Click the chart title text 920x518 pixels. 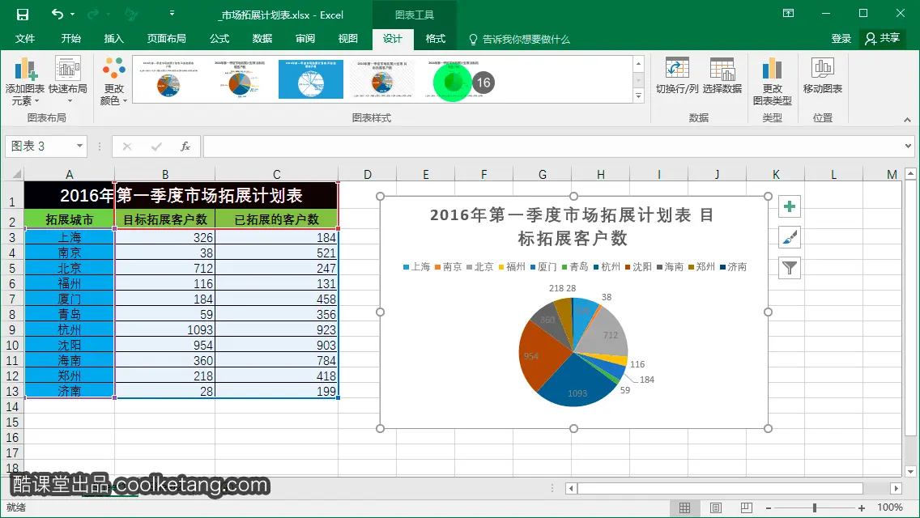coord(573,227)
